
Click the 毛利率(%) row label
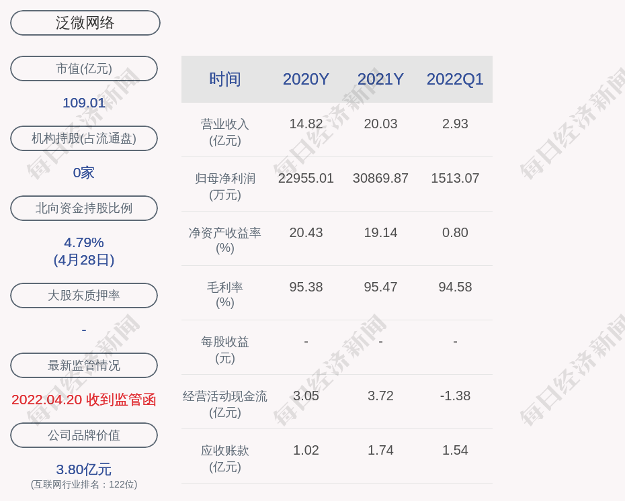(225, 295)
